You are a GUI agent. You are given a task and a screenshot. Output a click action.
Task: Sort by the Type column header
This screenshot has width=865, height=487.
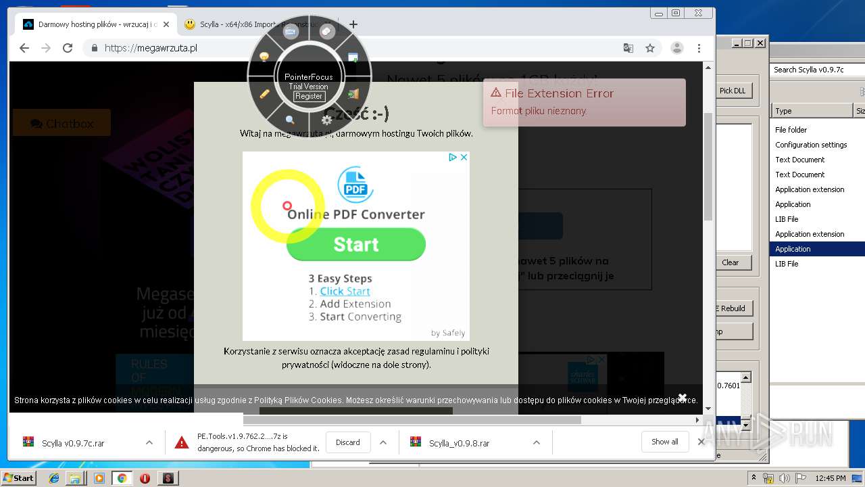(812, 111)
